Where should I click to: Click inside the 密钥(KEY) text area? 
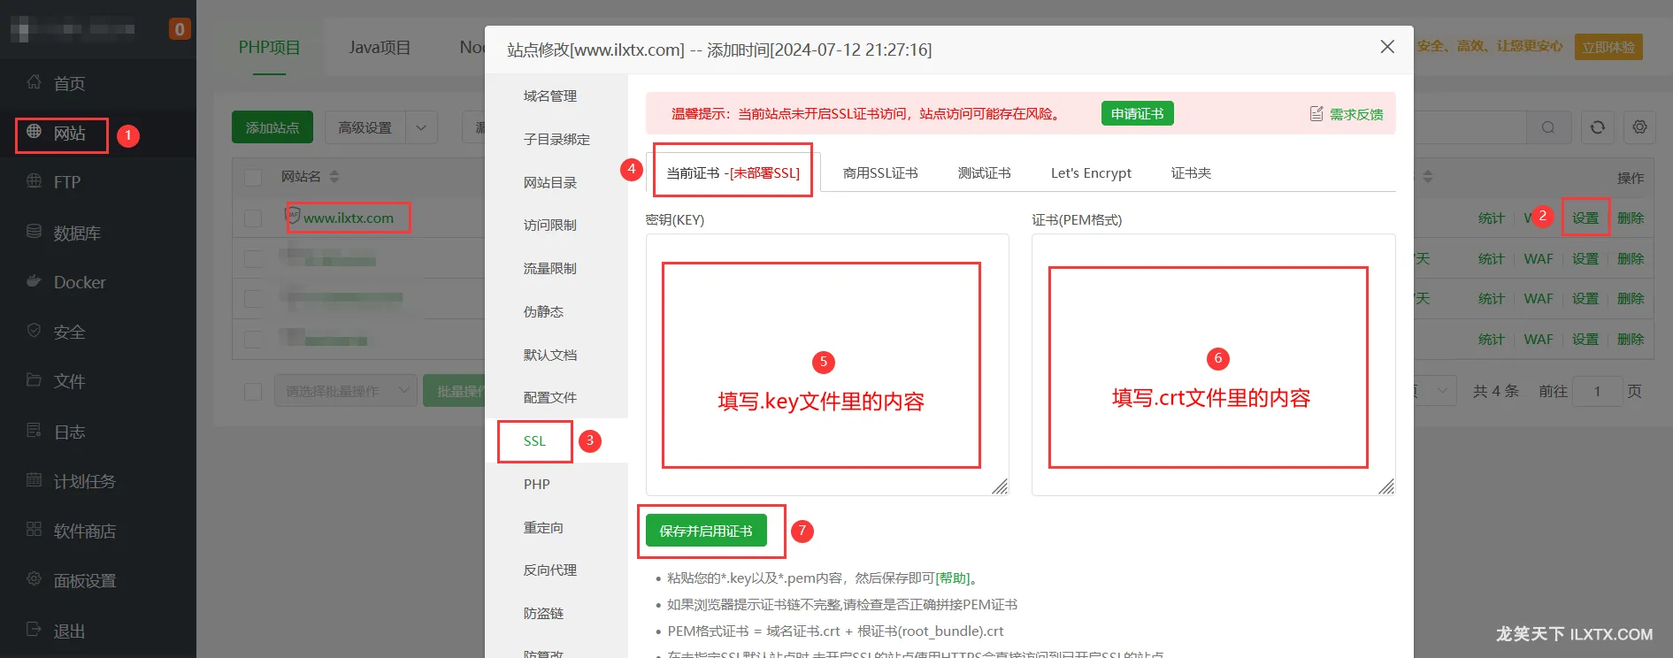pyautogui.click(x=827, y=364)
